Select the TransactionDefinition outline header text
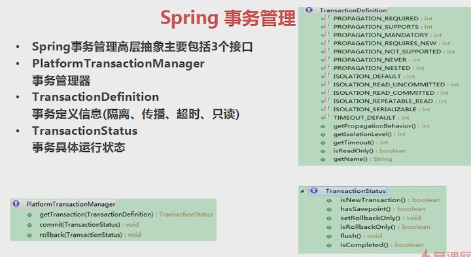The image size is (471, 257). 353,10
